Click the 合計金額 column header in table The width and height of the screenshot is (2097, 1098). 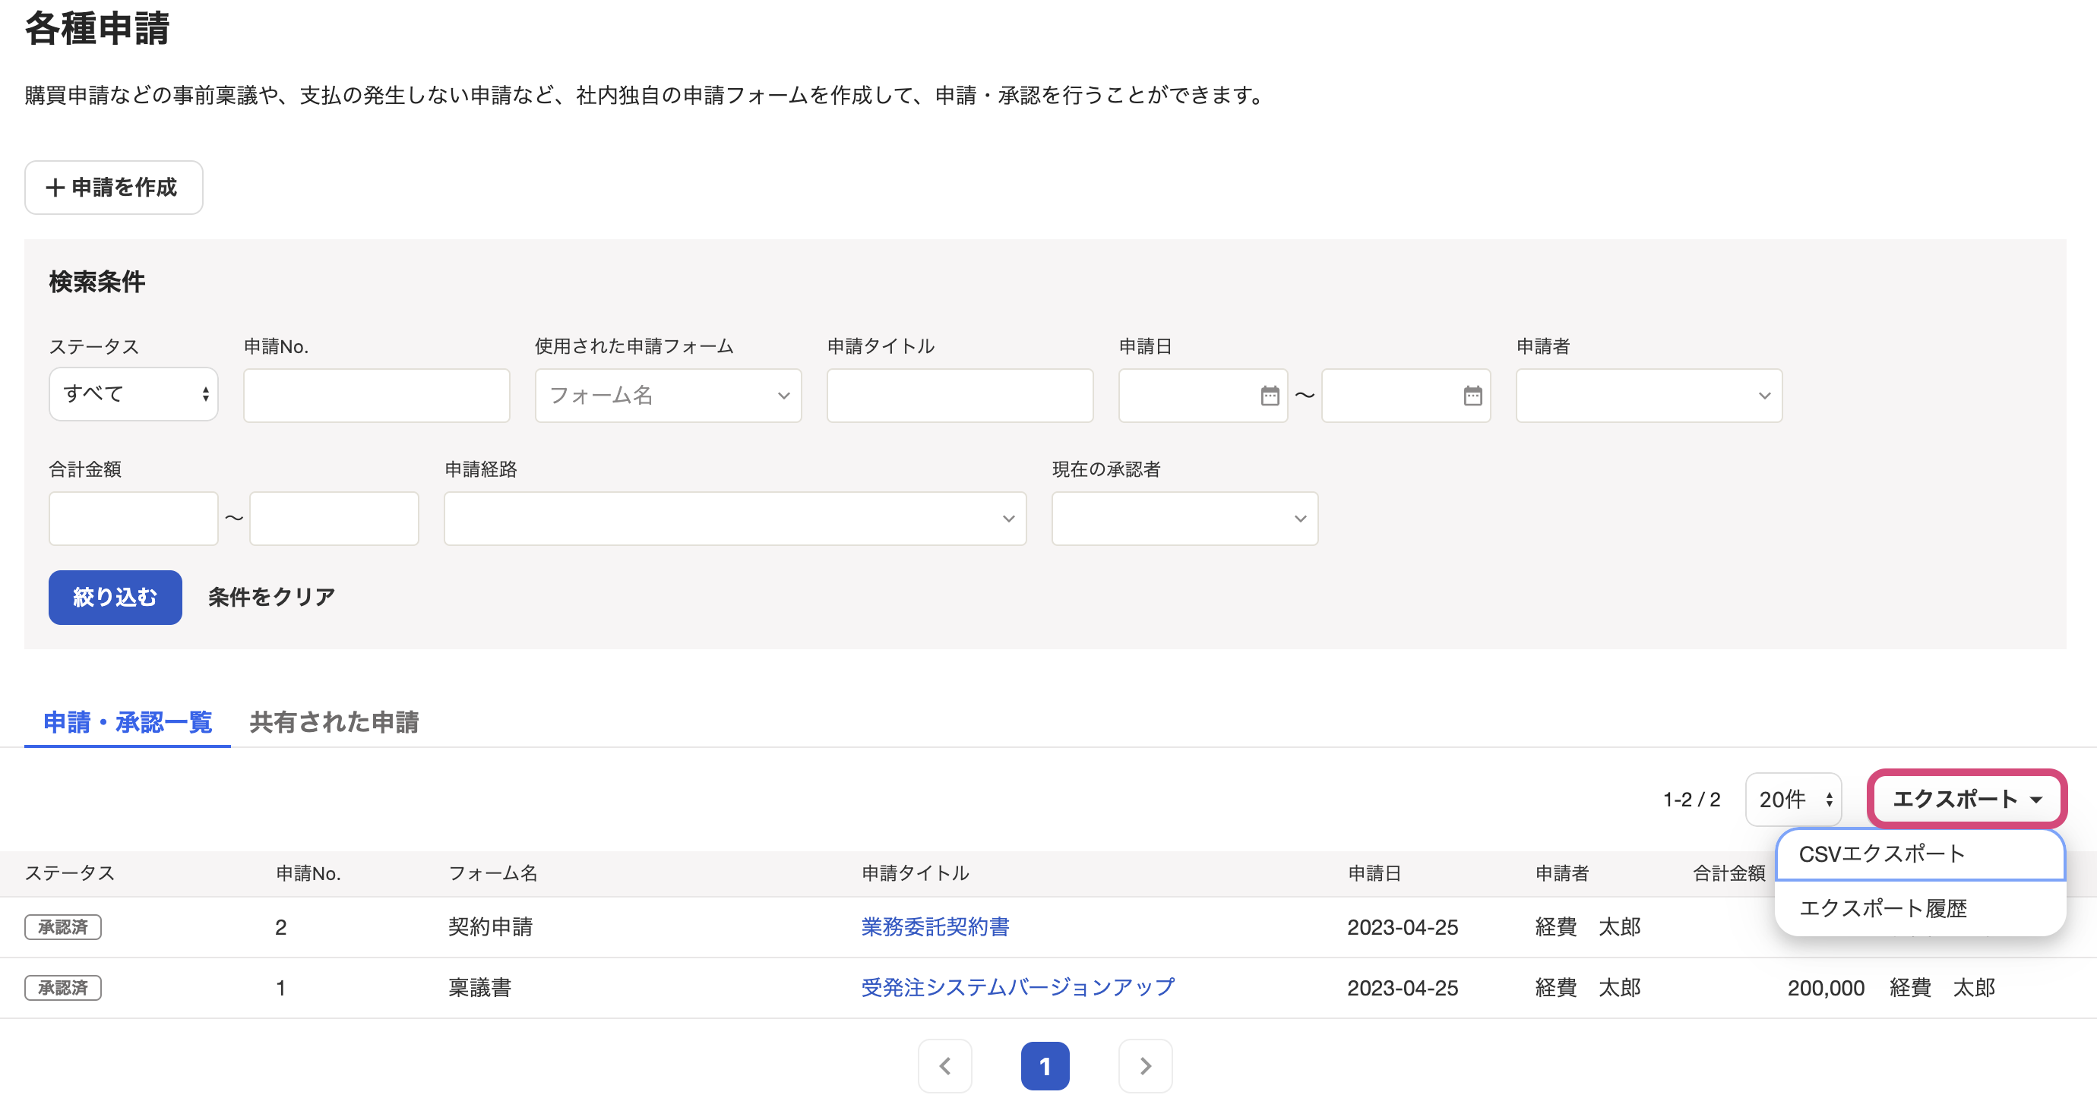(1729, 873)
